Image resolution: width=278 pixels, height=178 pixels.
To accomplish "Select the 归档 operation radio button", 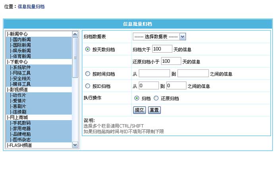I will point(137,98).
